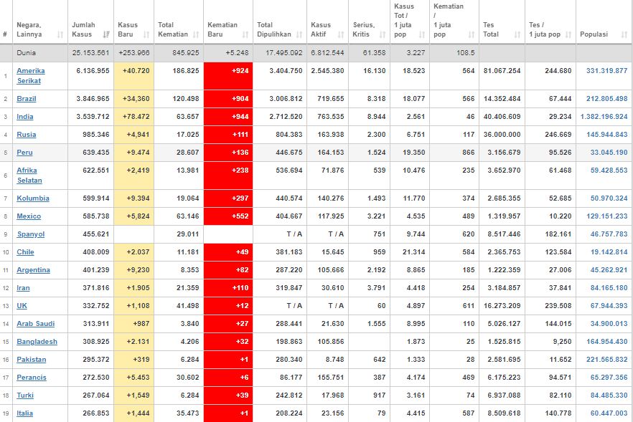This screenshot has width=633, height=422.
Task: Sort by Total Kematian column arrows
Action: 196,34
